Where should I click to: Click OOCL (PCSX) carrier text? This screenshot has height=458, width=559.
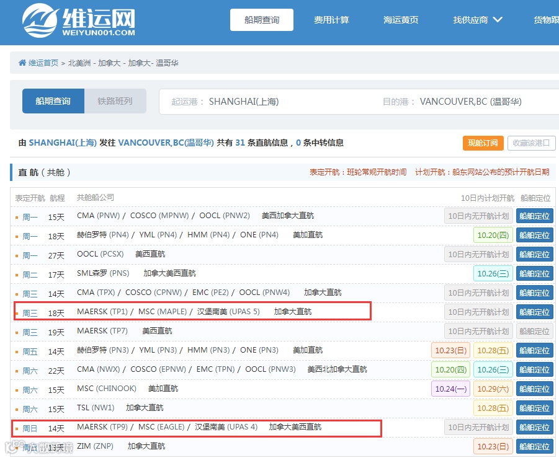(100, 254)
